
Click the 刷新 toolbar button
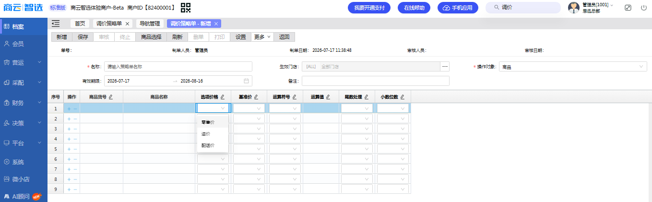(x=177, y=37)
